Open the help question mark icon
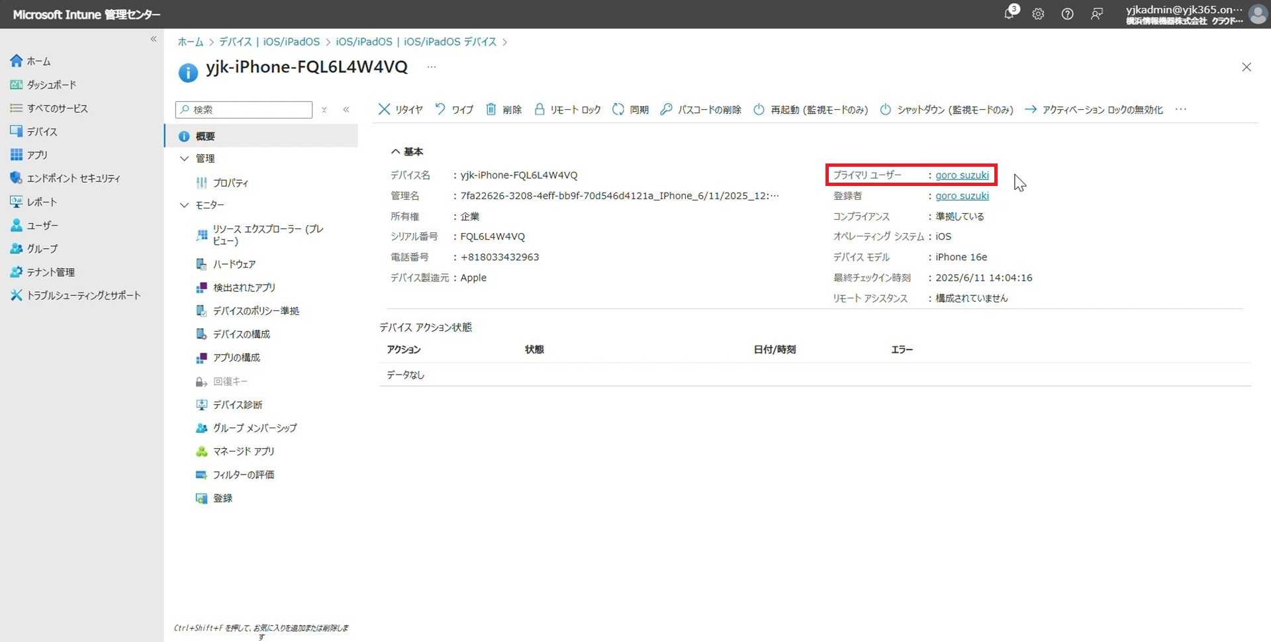 click(1067, 14)
